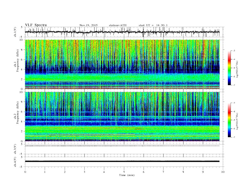The height and width of the screenshot is (193, 251).
Task: Click the ch.4 thick voltage trace
Action: (x=122, y=161)
